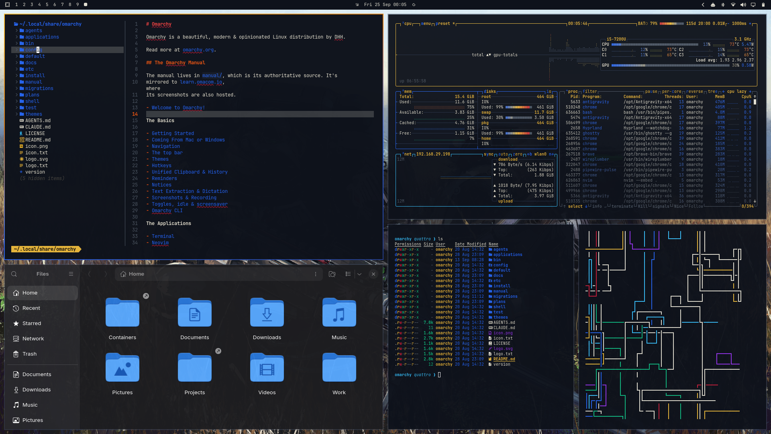Expand the migrations folder in tree

pyautogui.click(x=17, y=88)
